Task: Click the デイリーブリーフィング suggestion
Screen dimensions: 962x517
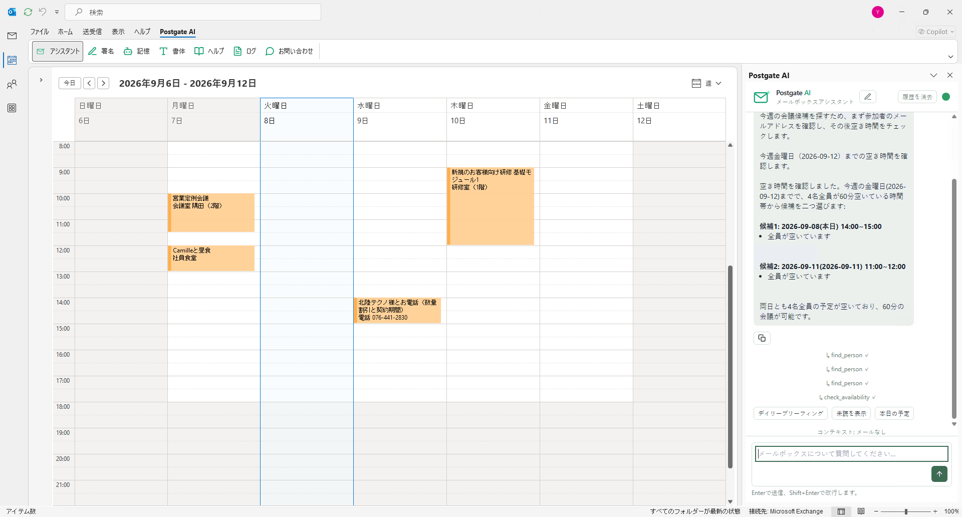Action: point(791,413)
